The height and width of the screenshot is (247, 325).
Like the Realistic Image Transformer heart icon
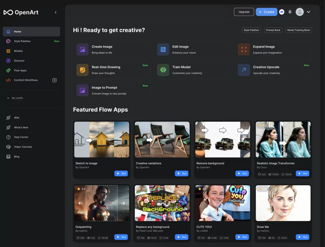259,174
